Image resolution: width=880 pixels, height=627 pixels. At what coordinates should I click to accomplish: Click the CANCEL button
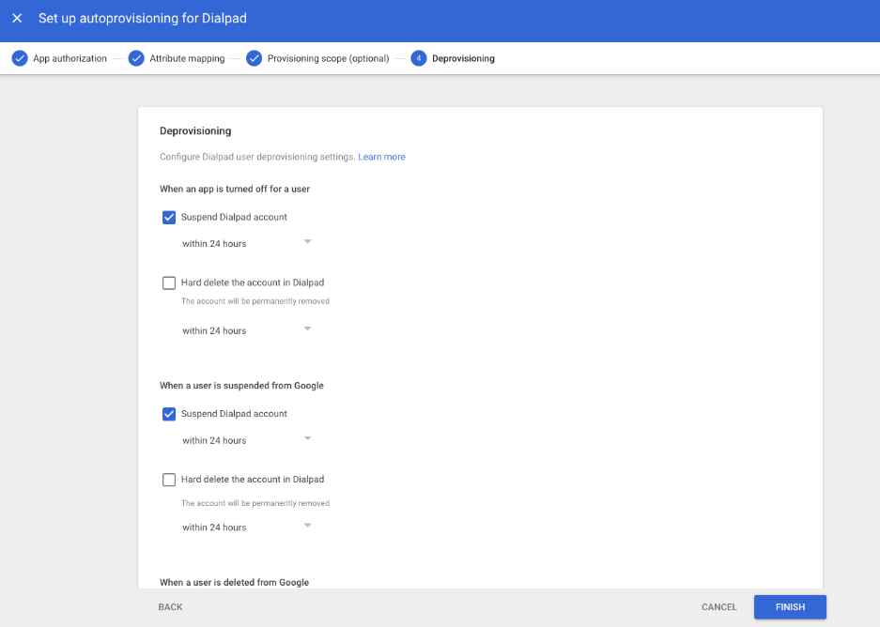718,606
